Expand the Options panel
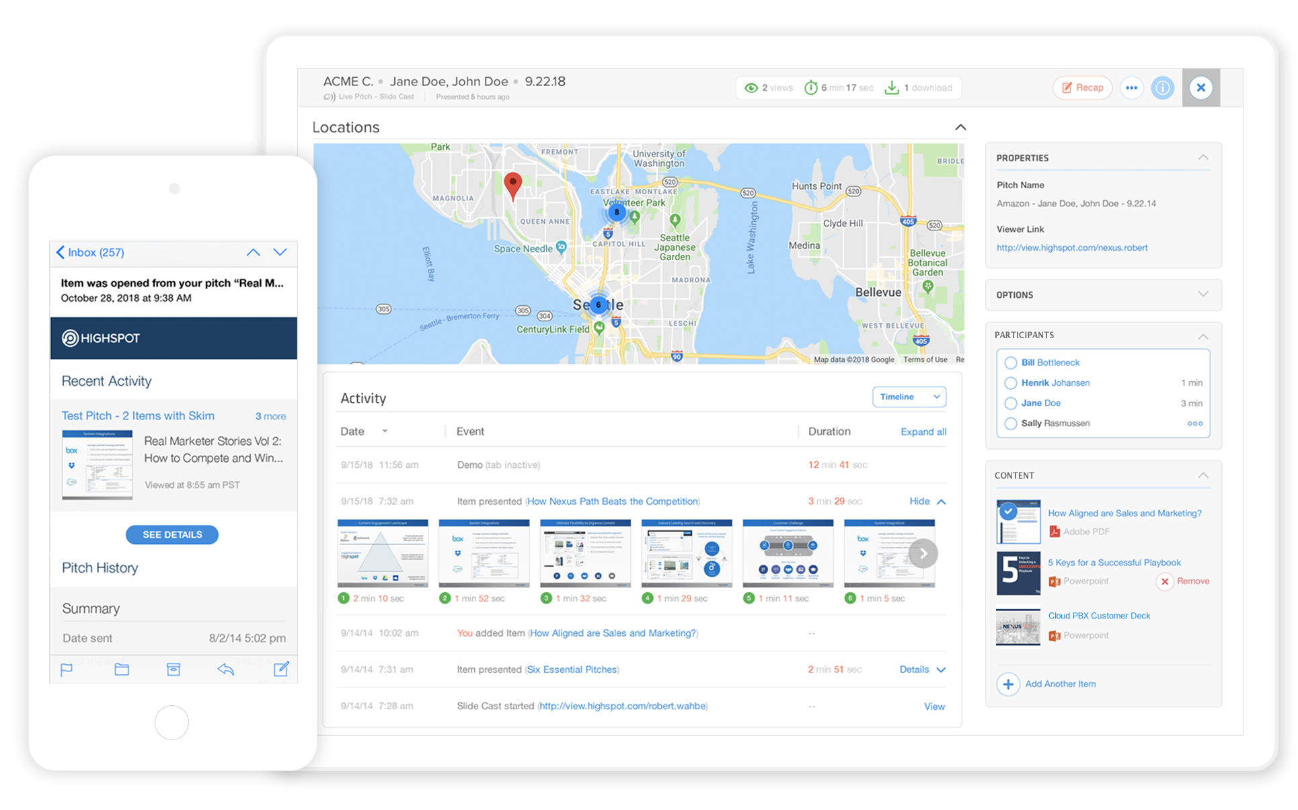Screen dimensions: 1298x810 tap(1202, 294)
